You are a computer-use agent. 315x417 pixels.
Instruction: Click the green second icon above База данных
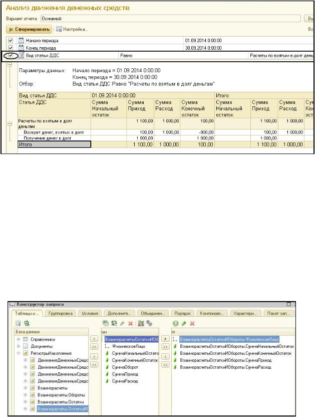[x=27, y=323]
